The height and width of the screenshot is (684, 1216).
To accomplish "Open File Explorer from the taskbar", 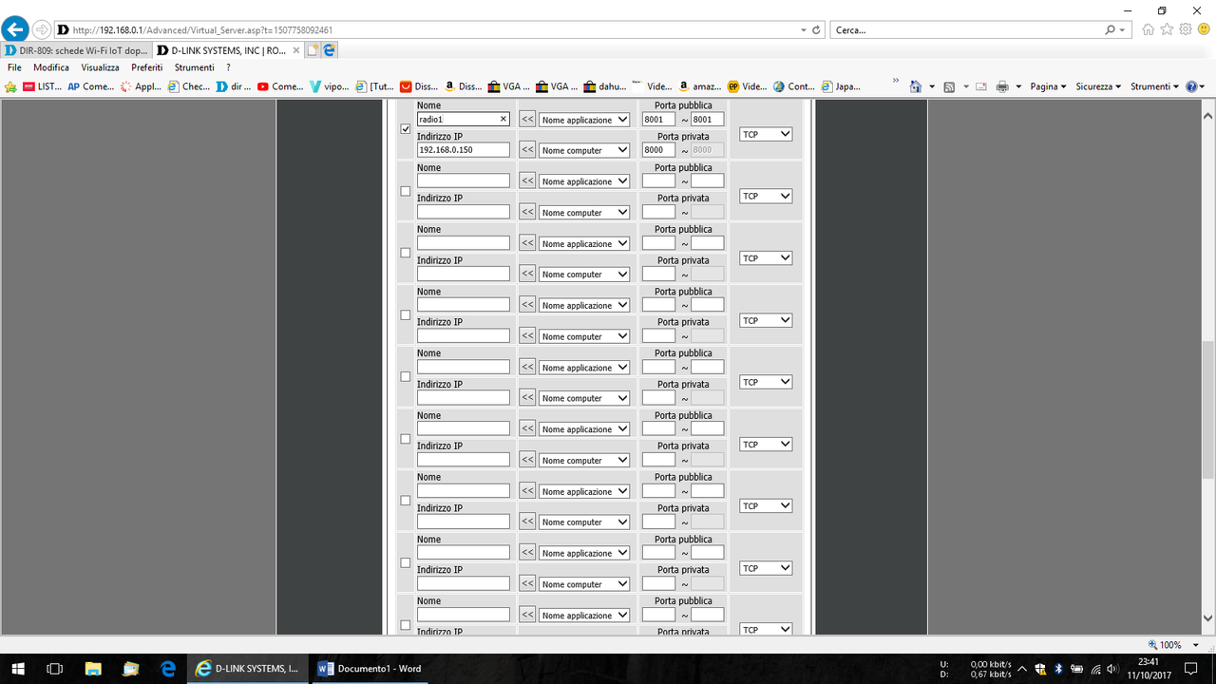I will (93, 669).
